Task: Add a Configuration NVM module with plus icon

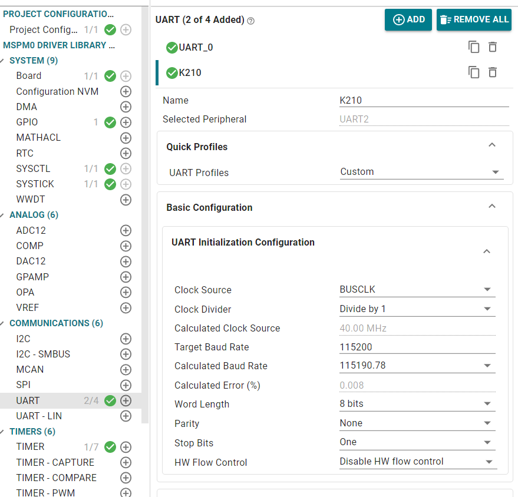Action: pyautogui.click(x=126, y=91)
